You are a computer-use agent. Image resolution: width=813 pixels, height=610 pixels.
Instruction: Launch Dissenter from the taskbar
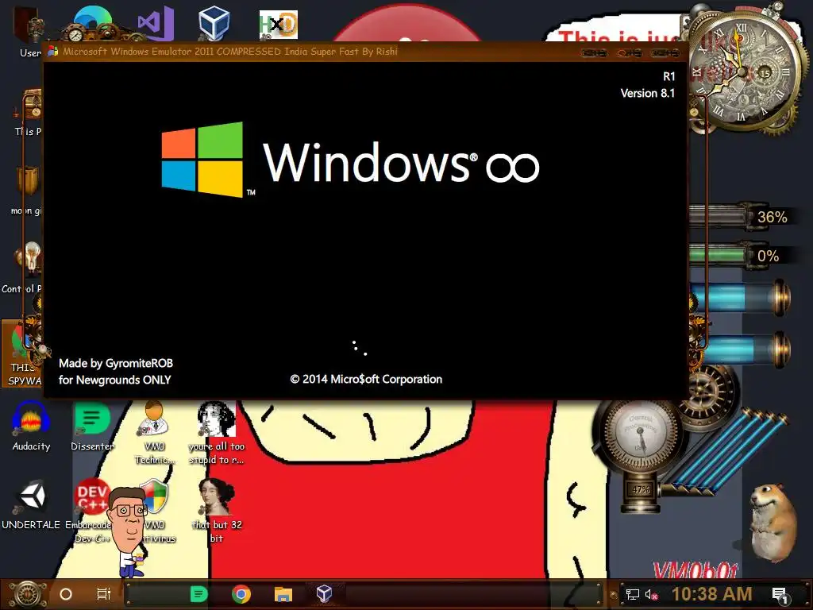point(198,594)
